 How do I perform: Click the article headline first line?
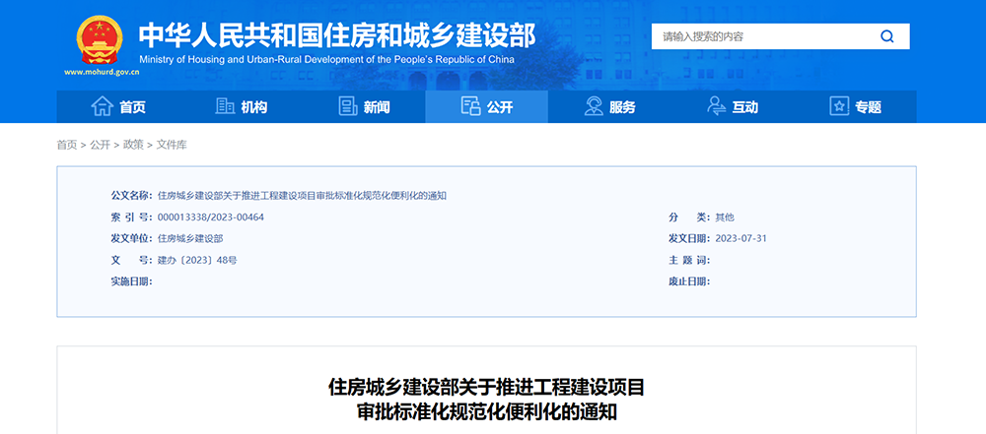[487, 388]
